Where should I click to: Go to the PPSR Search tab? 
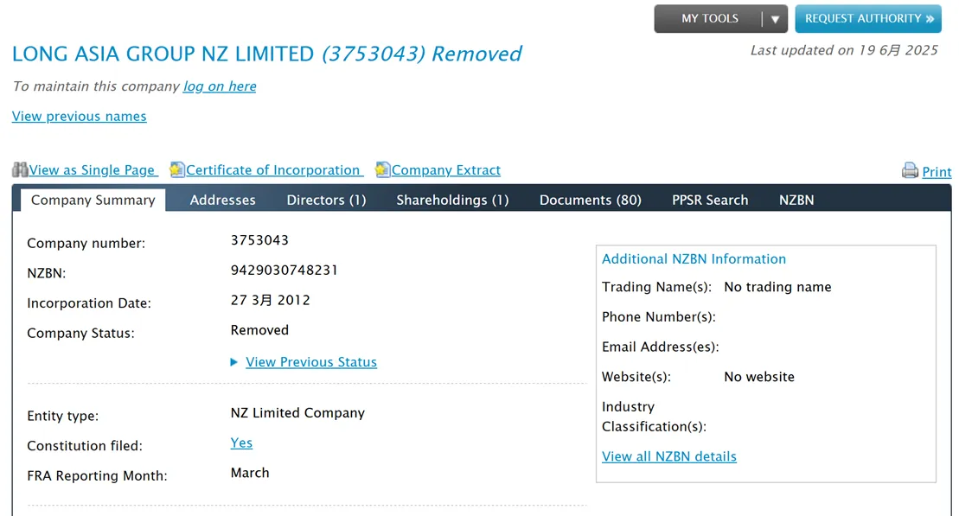pyautogui.click(x=710, y=200)
